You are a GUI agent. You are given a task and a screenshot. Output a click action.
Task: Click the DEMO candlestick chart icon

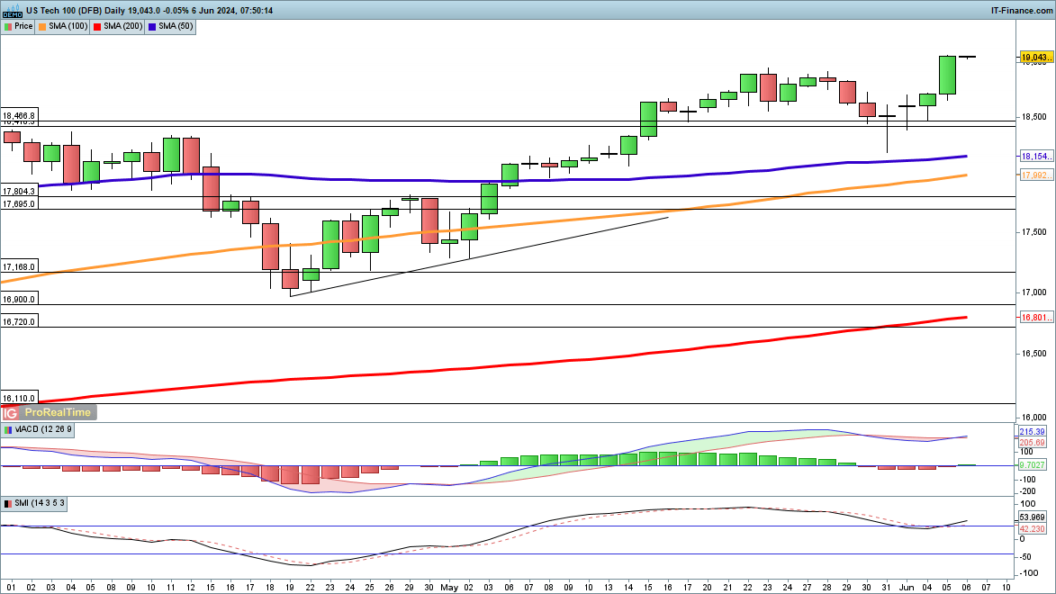pos(12,11)
